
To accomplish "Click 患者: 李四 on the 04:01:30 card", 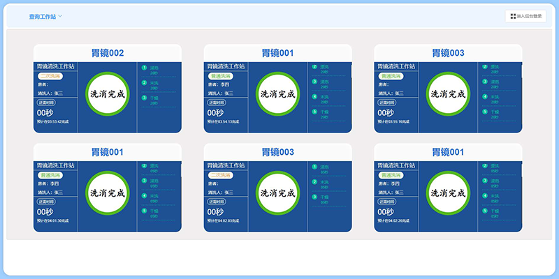I will 48,183.
